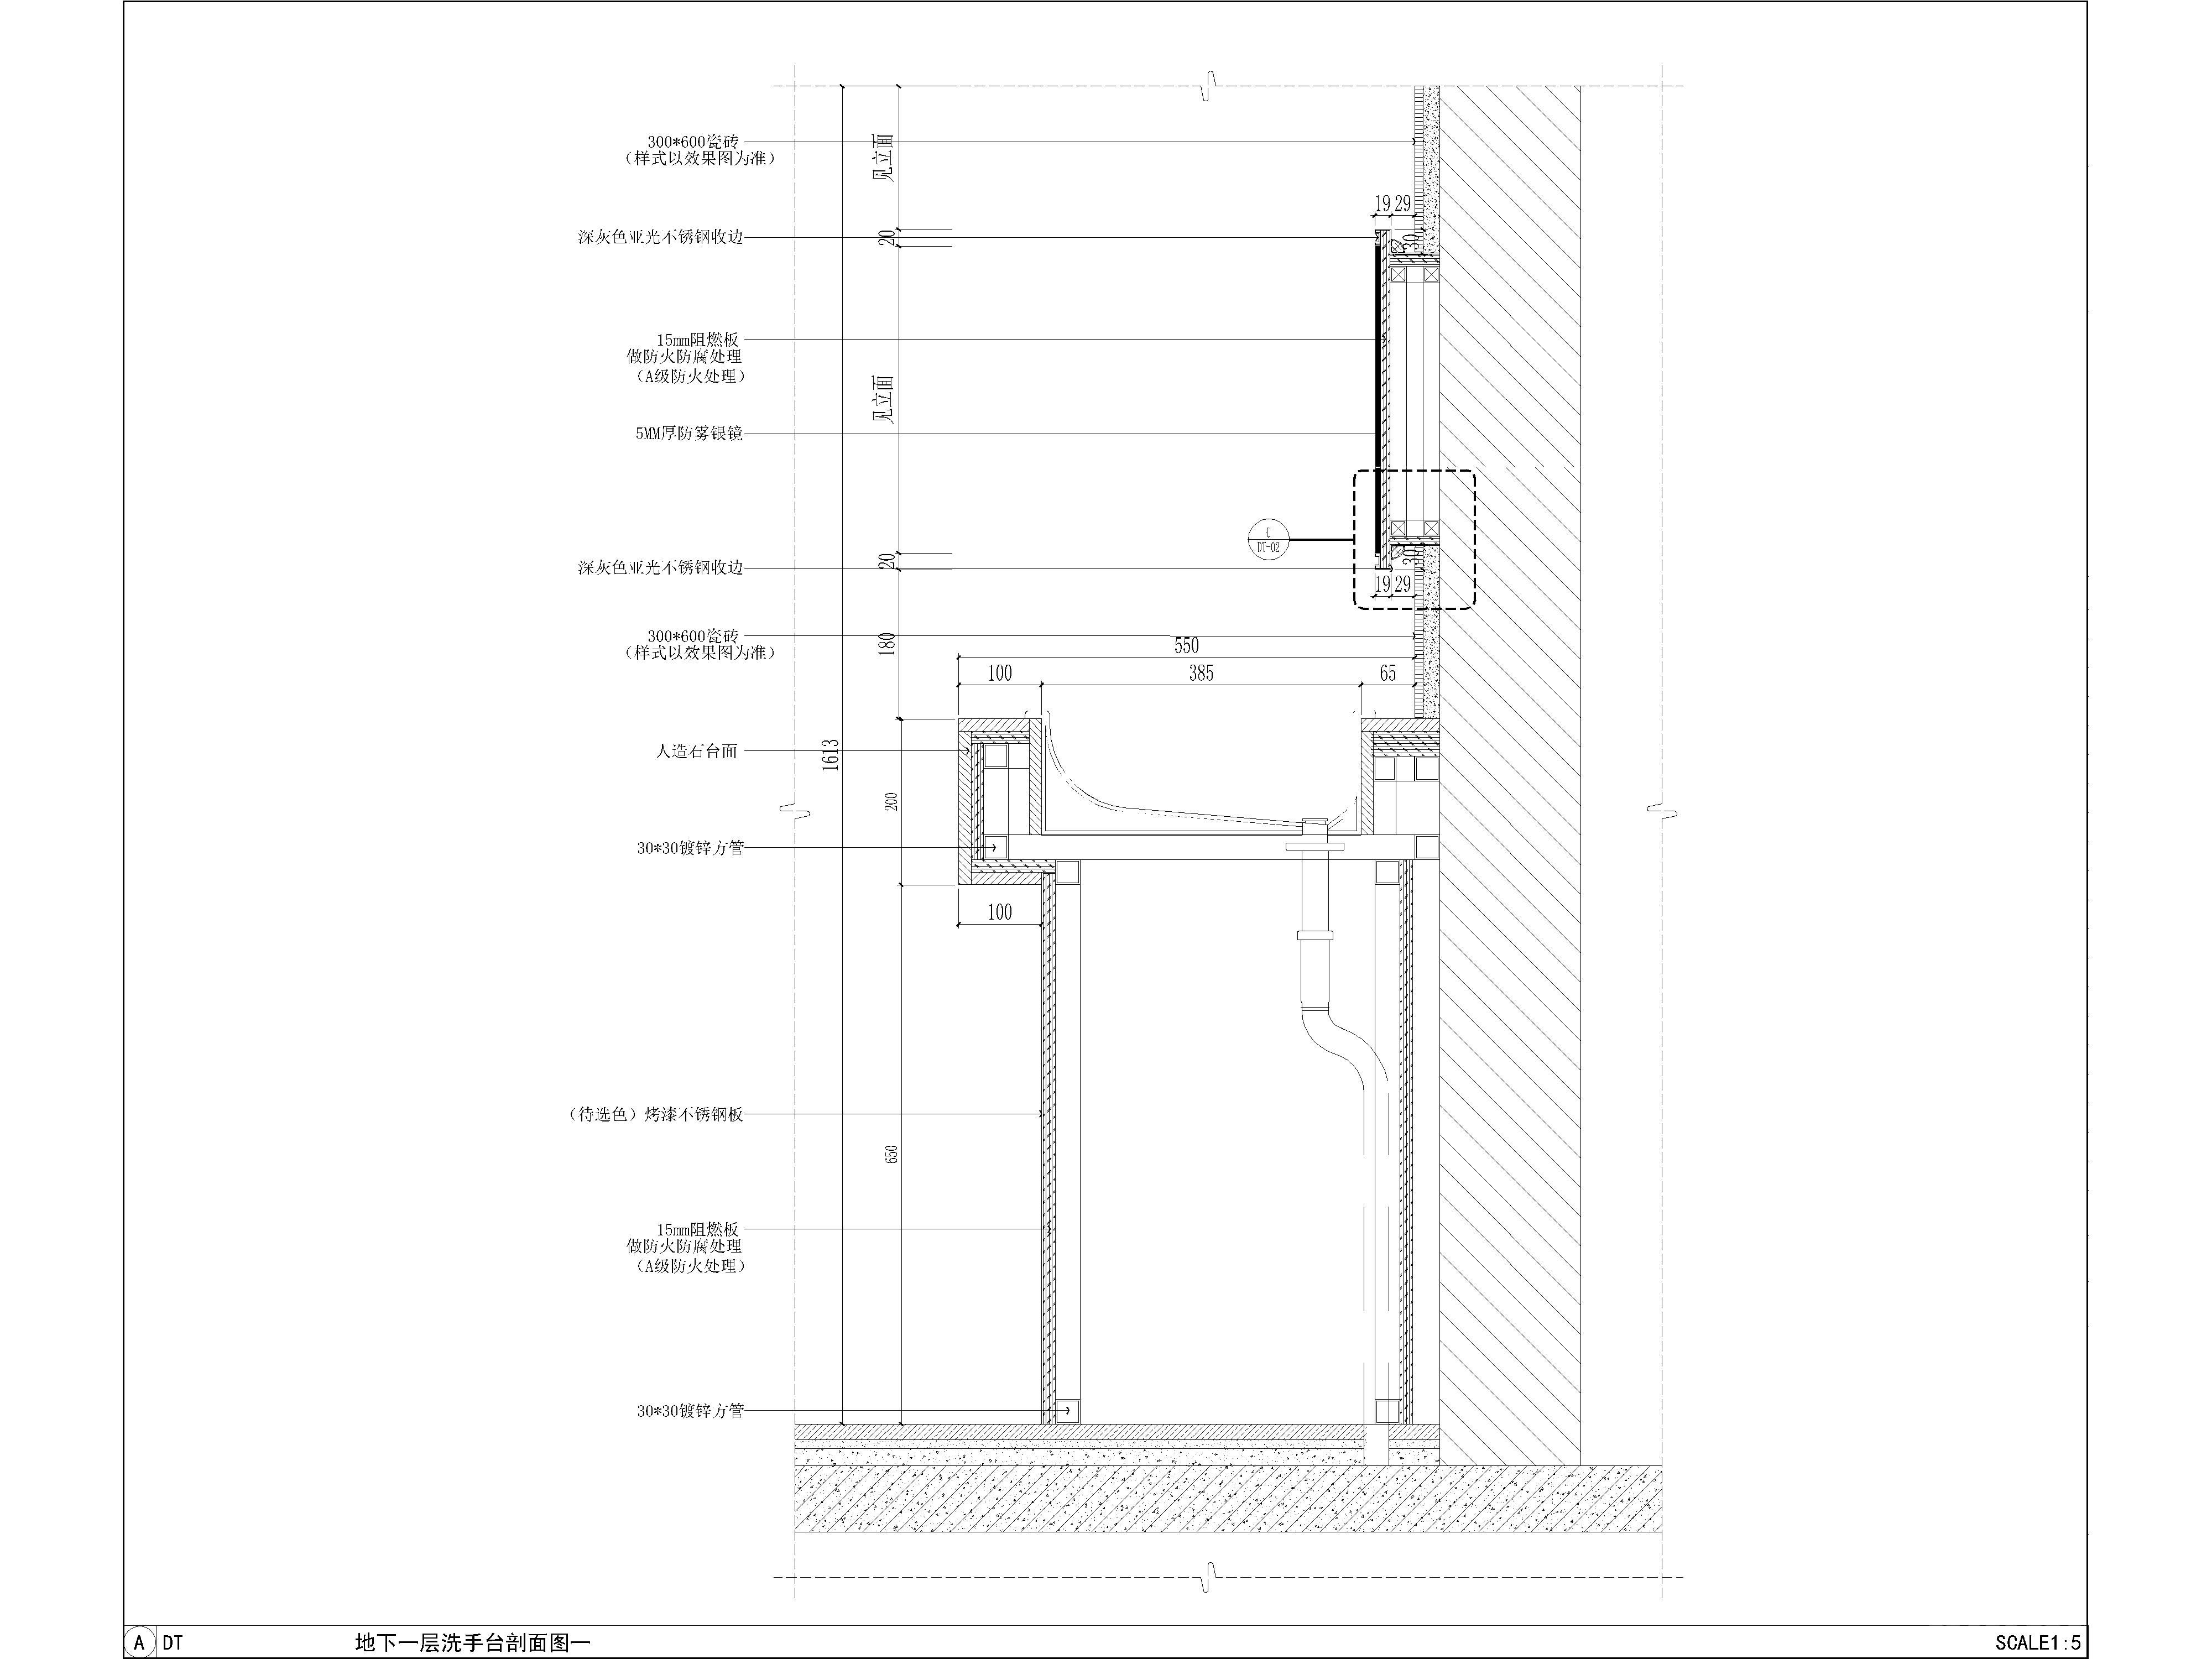Click the dashed detail boundary around the mirror base
The width and height of the screenshot is (2212, 1659).
tap(1414, 540)
